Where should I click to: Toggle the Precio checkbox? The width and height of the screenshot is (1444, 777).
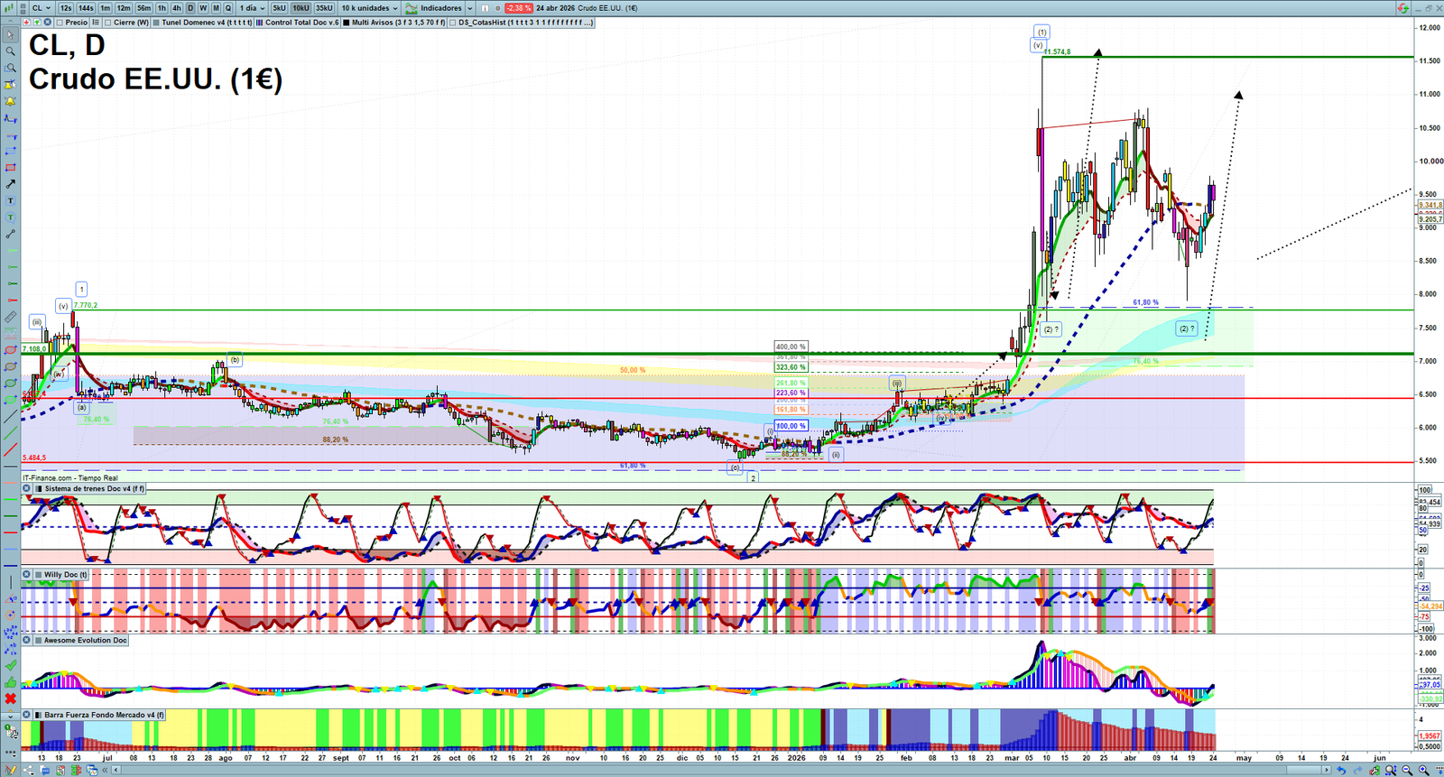(59, 23)
